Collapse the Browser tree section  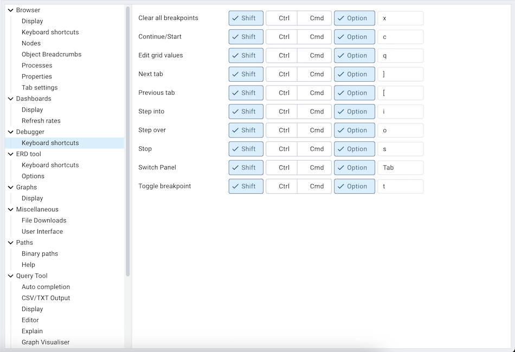point(9,10)
